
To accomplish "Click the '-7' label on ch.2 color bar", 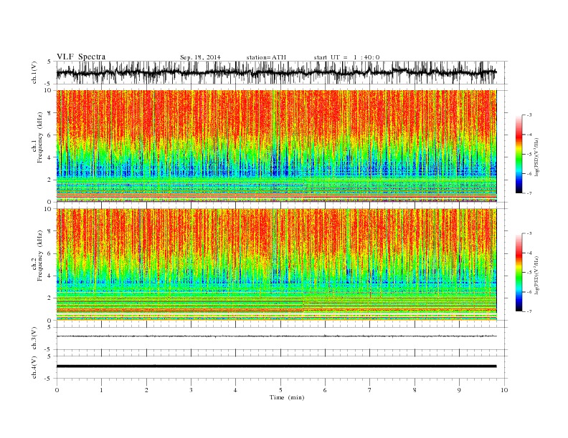I will 529,311.
